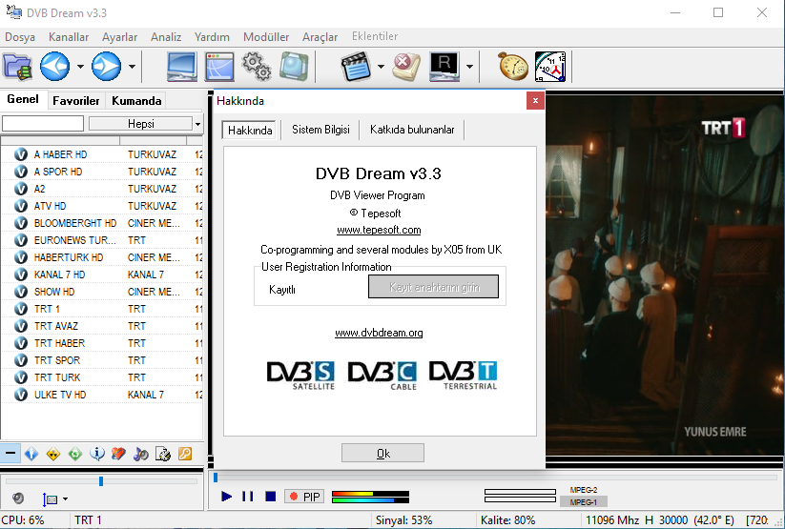Open the Modüller menu
Image resolution: width=785 pixels, height=529 pixels.
coord(266,37)
